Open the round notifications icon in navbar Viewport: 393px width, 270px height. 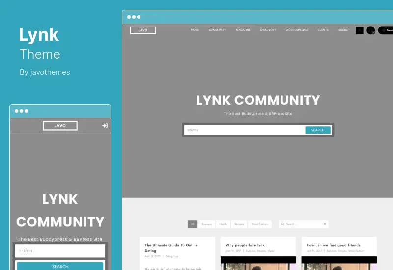pyautogui.click(x=371, y=30)
